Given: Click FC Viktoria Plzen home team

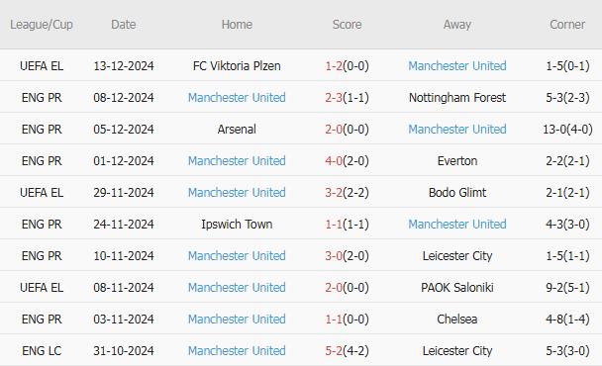Looking at the screenshot, I should coord(237,66).
